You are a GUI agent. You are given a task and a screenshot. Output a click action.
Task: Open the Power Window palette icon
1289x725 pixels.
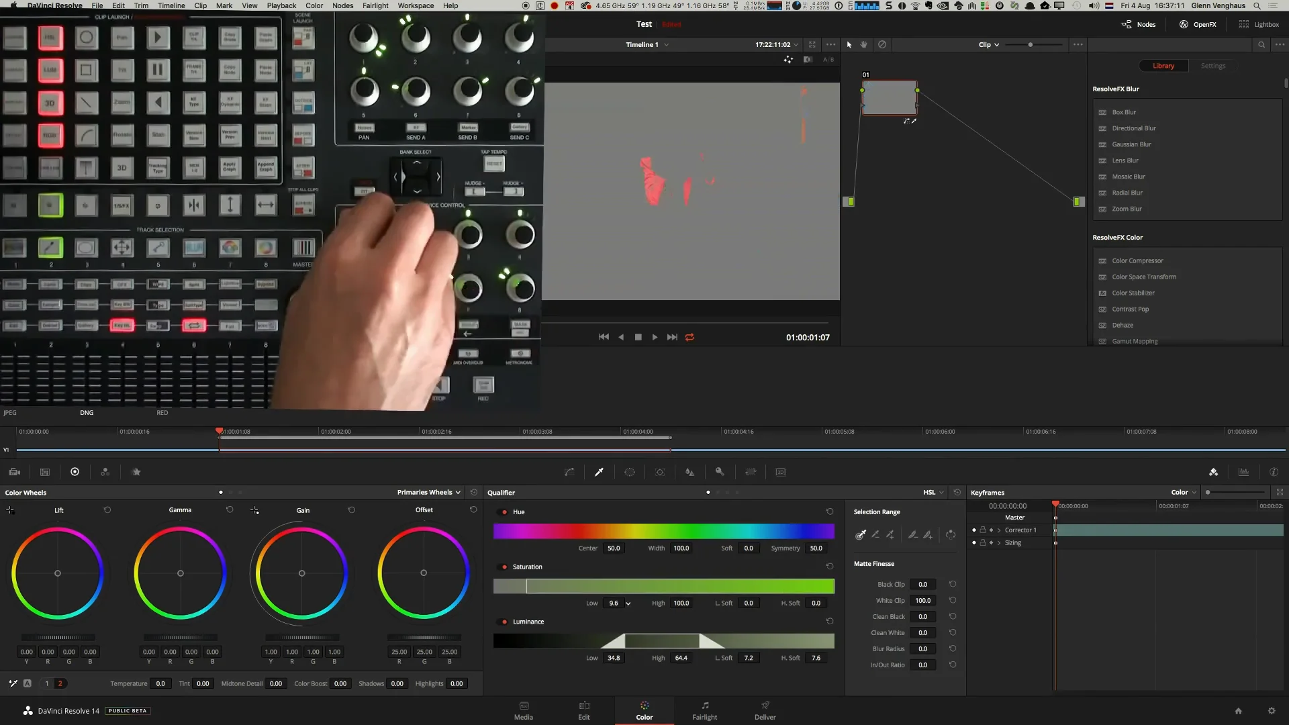630,472
